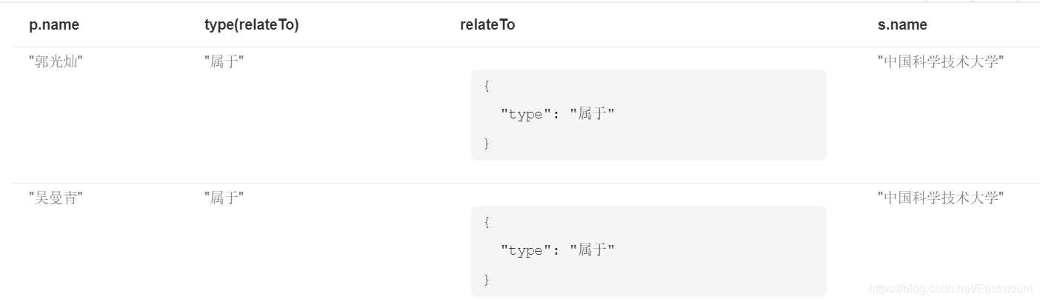Viewport: 1040px width, 302px height.
Task: Select "属于" type cell in 吴曼青 row
Action: coord(224,198)
